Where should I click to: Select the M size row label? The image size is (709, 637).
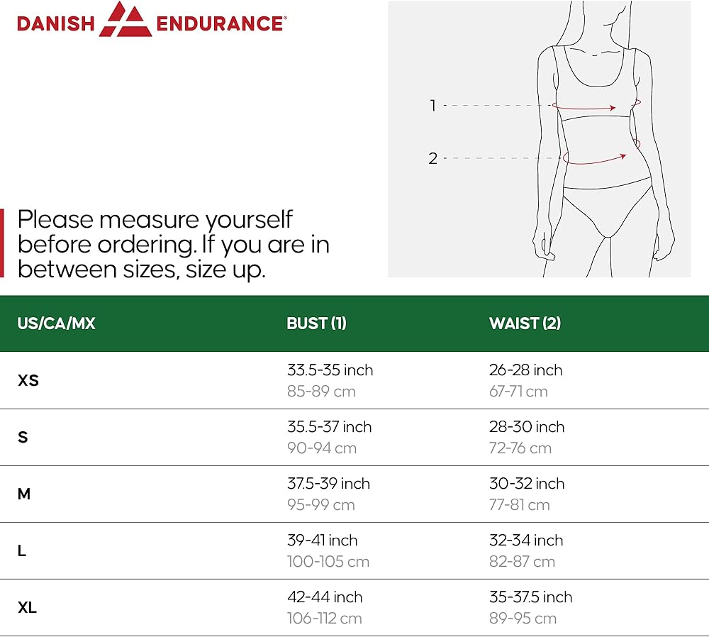coord(24,494)
